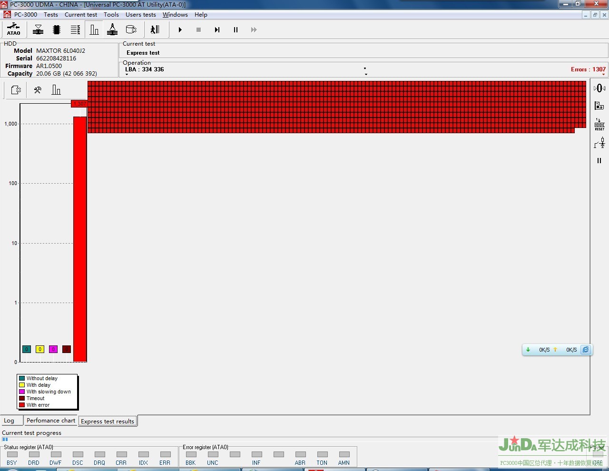Click the ABR error register indicator
609x471 pixels.
click(x=300, y=454)
